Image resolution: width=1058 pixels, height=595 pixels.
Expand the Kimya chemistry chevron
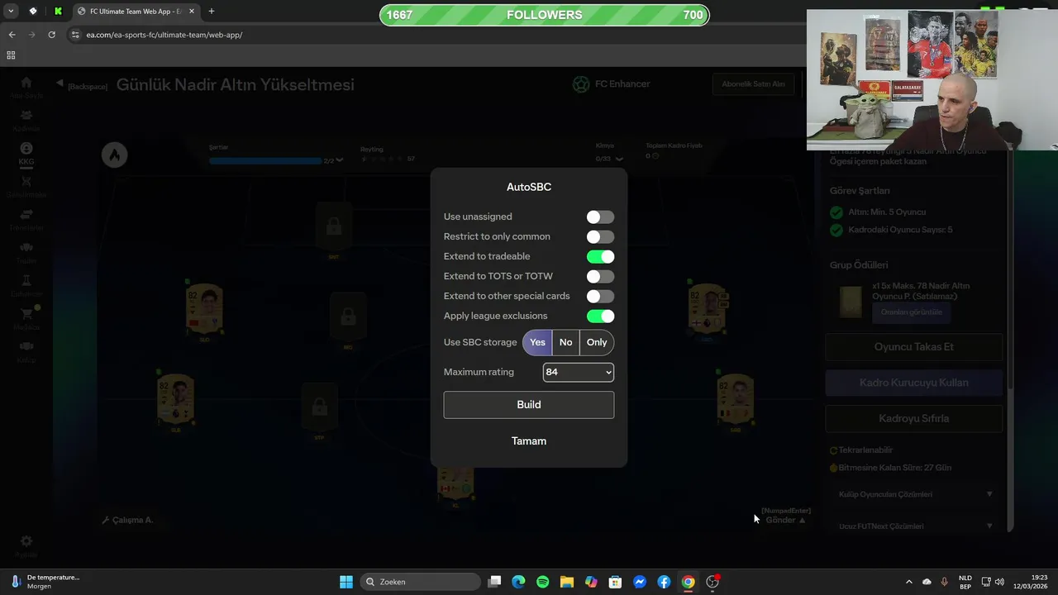pos(619,159)
